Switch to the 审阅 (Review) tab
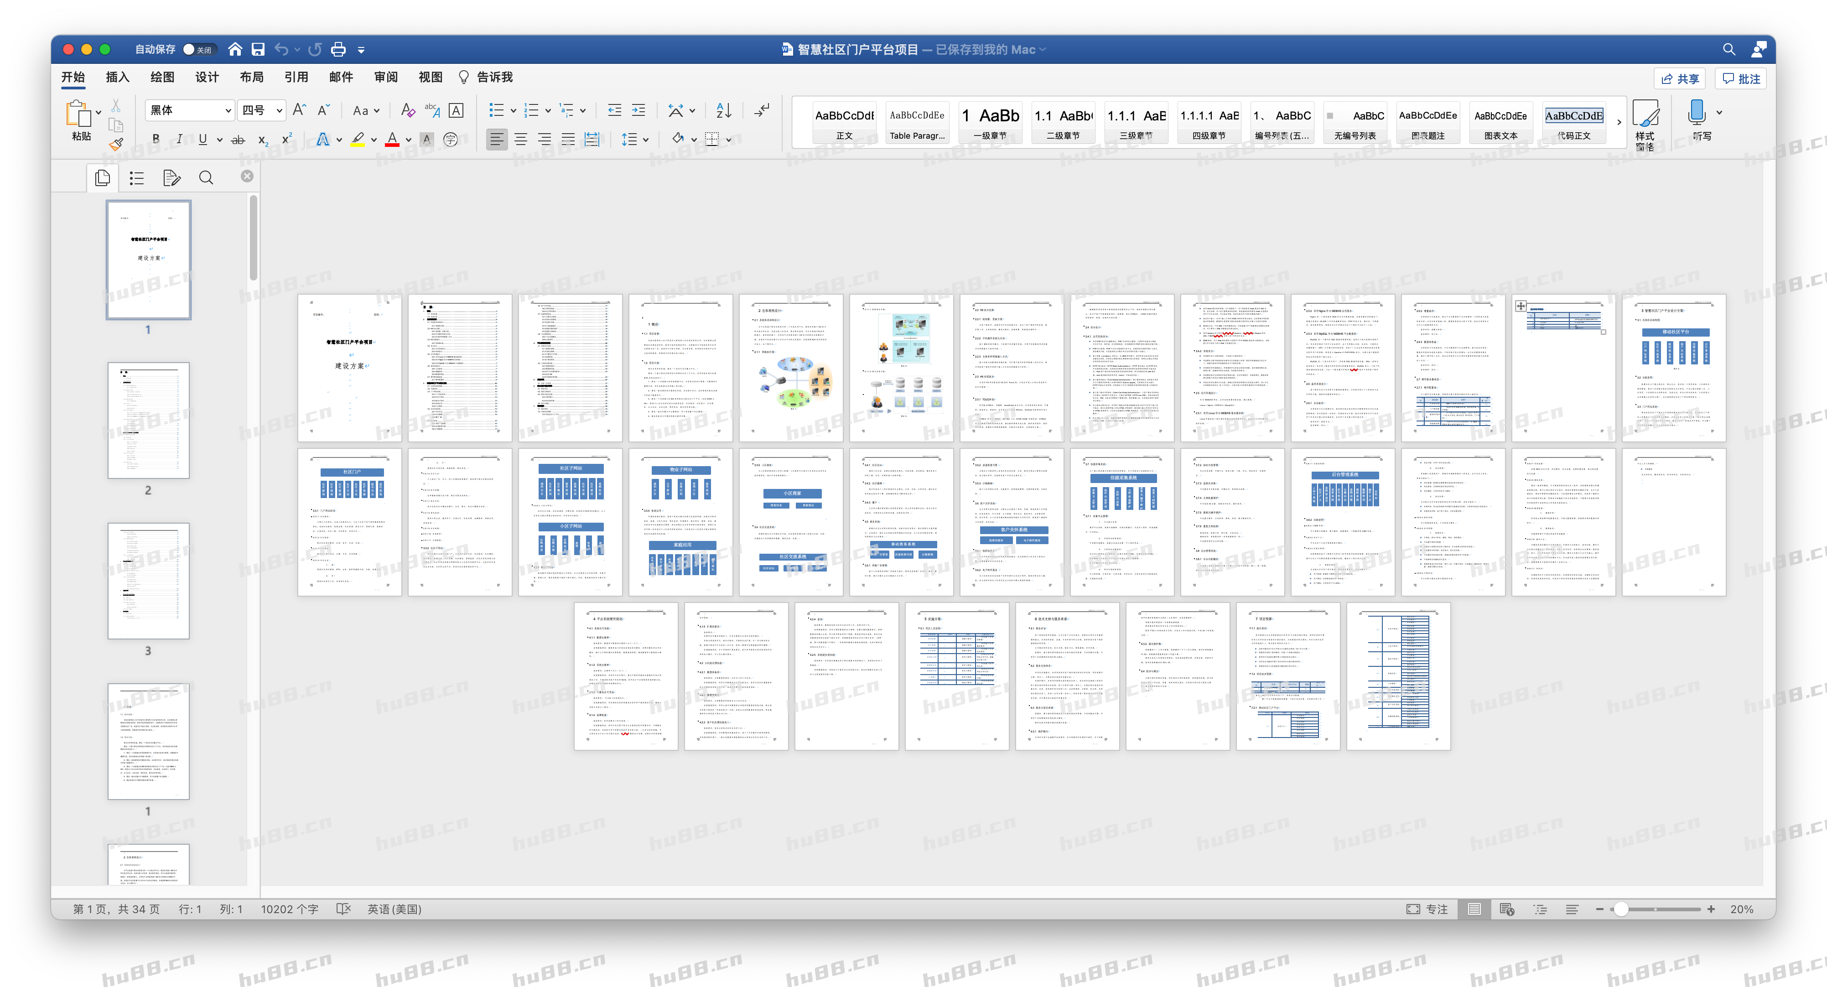Viewport: 1827px width, 987px height. pos(385,77)
